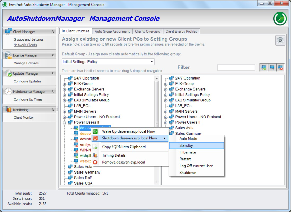Click the License Manager database icon
Screen dimensions: 291x212
(x=8, y=55)
